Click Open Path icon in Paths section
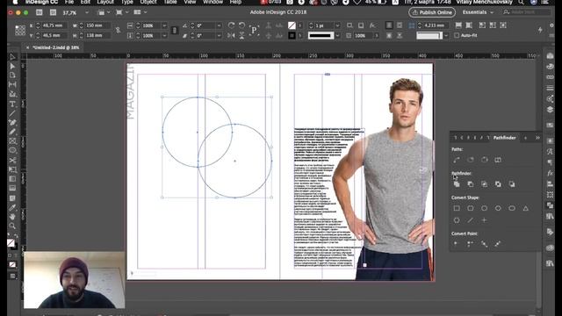 click(471, 160)
